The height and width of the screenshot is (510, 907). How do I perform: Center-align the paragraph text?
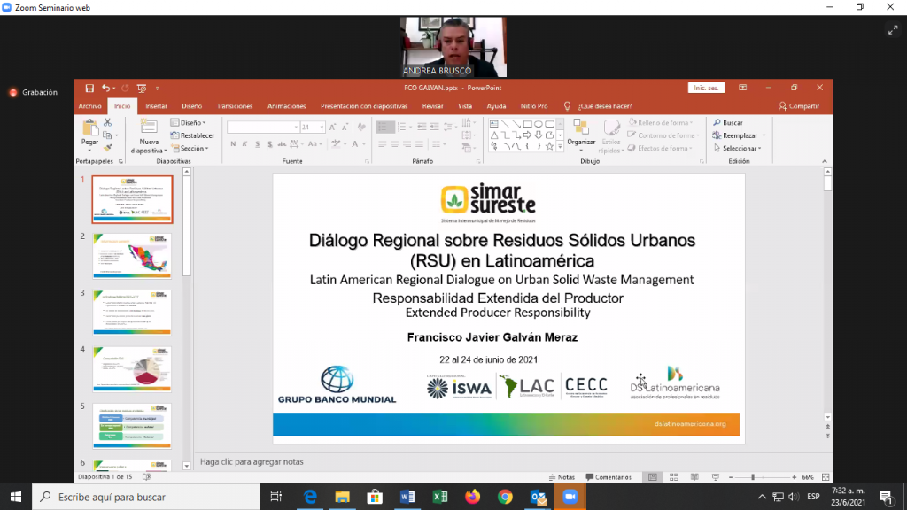point(394,144)
